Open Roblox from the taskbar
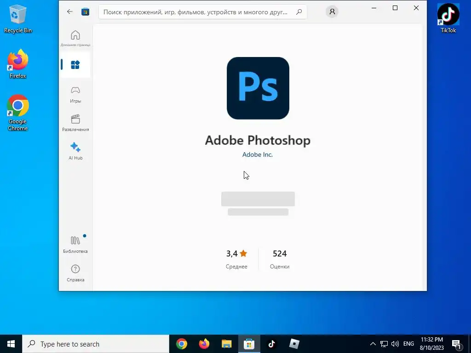 tap(294, 344)
